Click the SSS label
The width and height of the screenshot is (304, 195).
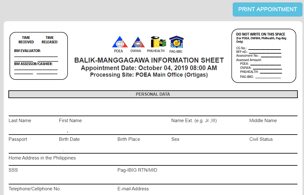click(13, 170)
